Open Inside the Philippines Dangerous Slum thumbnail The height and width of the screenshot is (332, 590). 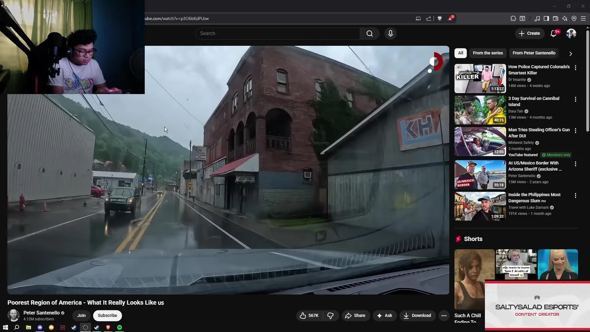coord(480,207)
